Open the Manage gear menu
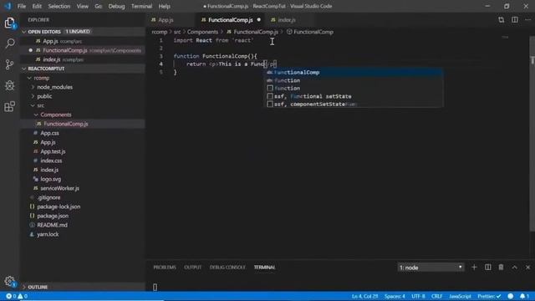Viewport: 535px width, 301px height. click(9, 281)
